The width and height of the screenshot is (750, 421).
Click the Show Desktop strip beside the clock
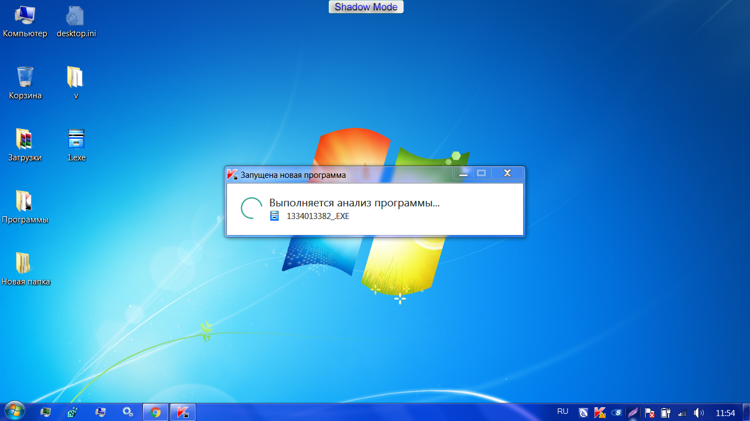[x=746, y=412]
